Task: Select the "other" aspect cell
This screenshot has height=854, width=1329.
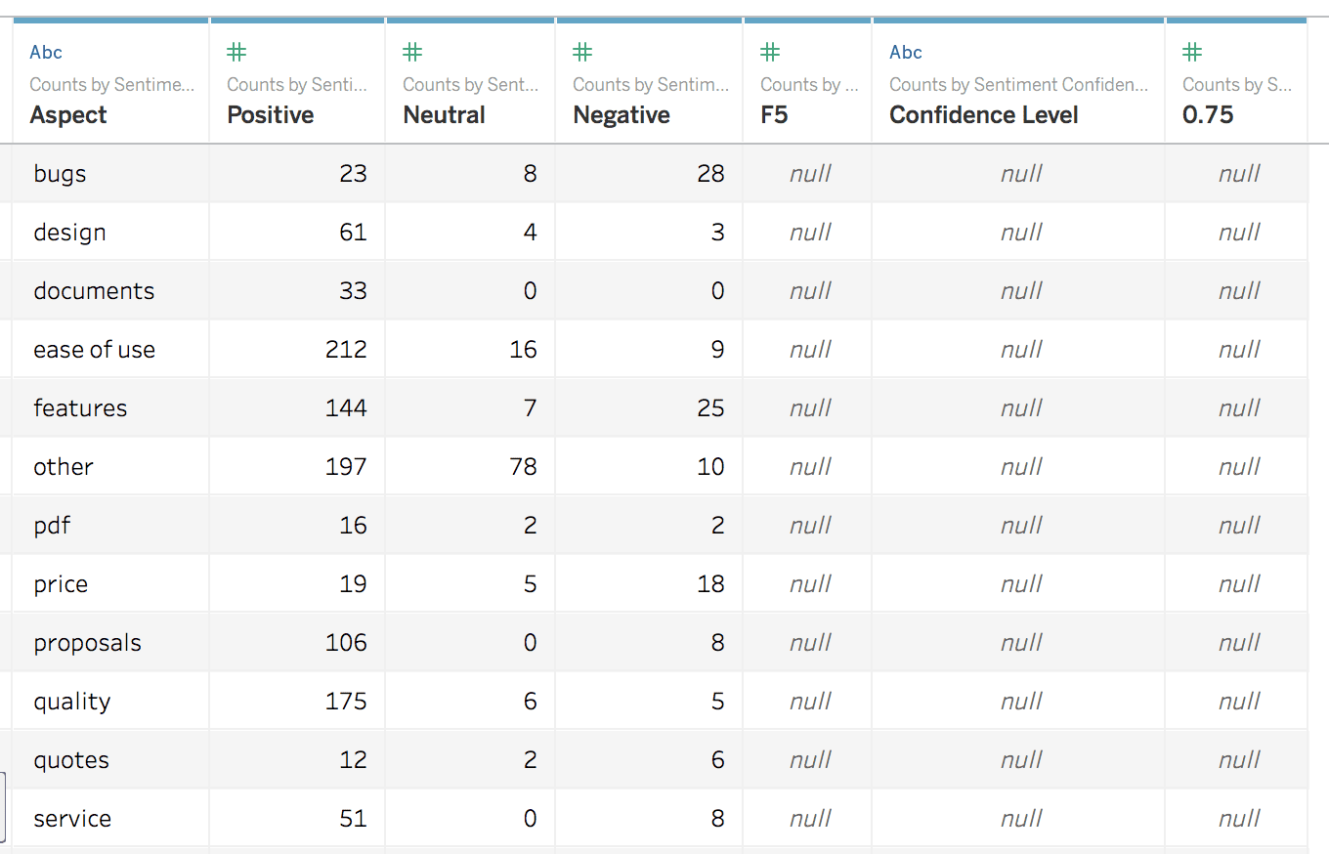Action: click(x=111, y=467)
